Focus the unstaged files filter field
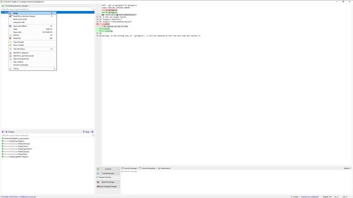Image resolution: width=353 pixels, height=198 pixels. click(46, 9)
